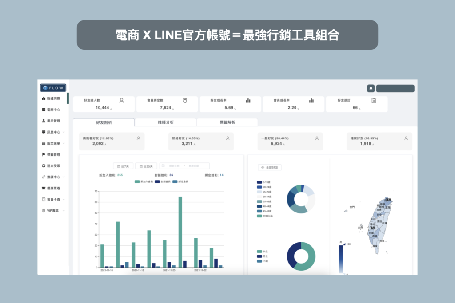
Task: Click bar chart icon on 好友成長率 card
Action: point(248,101)
